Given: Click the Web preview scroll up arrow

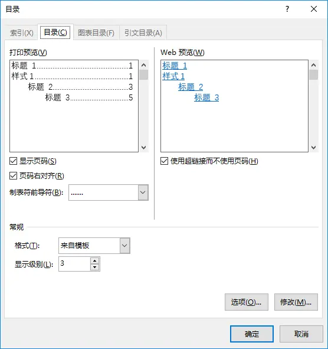Looking at the screenshot, I should [313, 65].
